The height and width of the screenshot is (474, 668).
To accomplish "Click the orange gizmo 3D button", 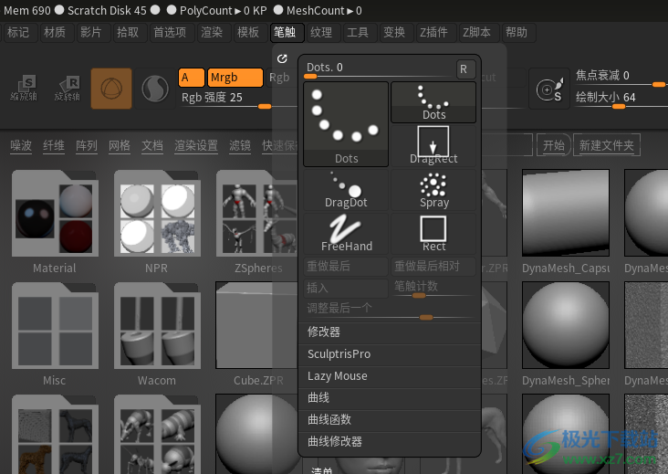I will (111, 89).
